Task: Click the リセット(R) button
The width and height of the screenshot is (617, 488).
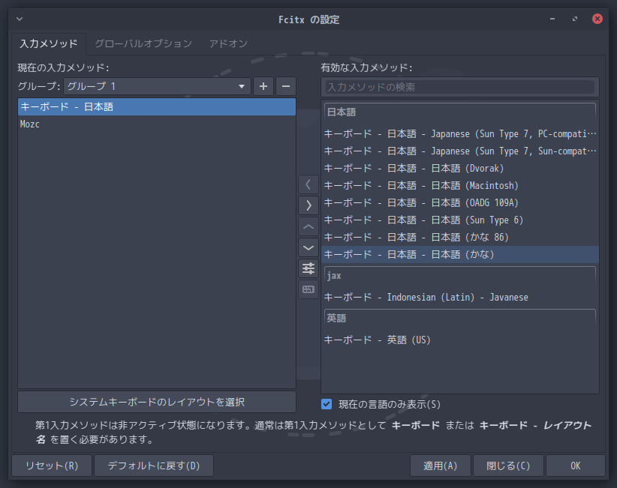Action: [52, 466]
